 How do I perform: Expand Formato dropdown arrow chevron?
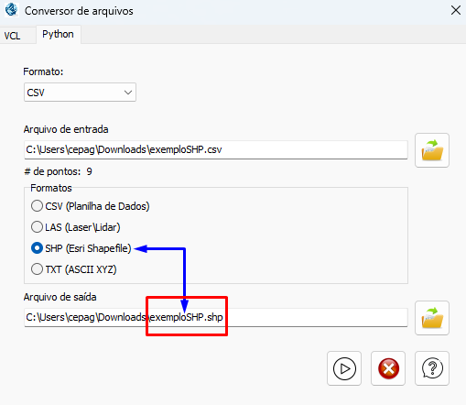128,93
